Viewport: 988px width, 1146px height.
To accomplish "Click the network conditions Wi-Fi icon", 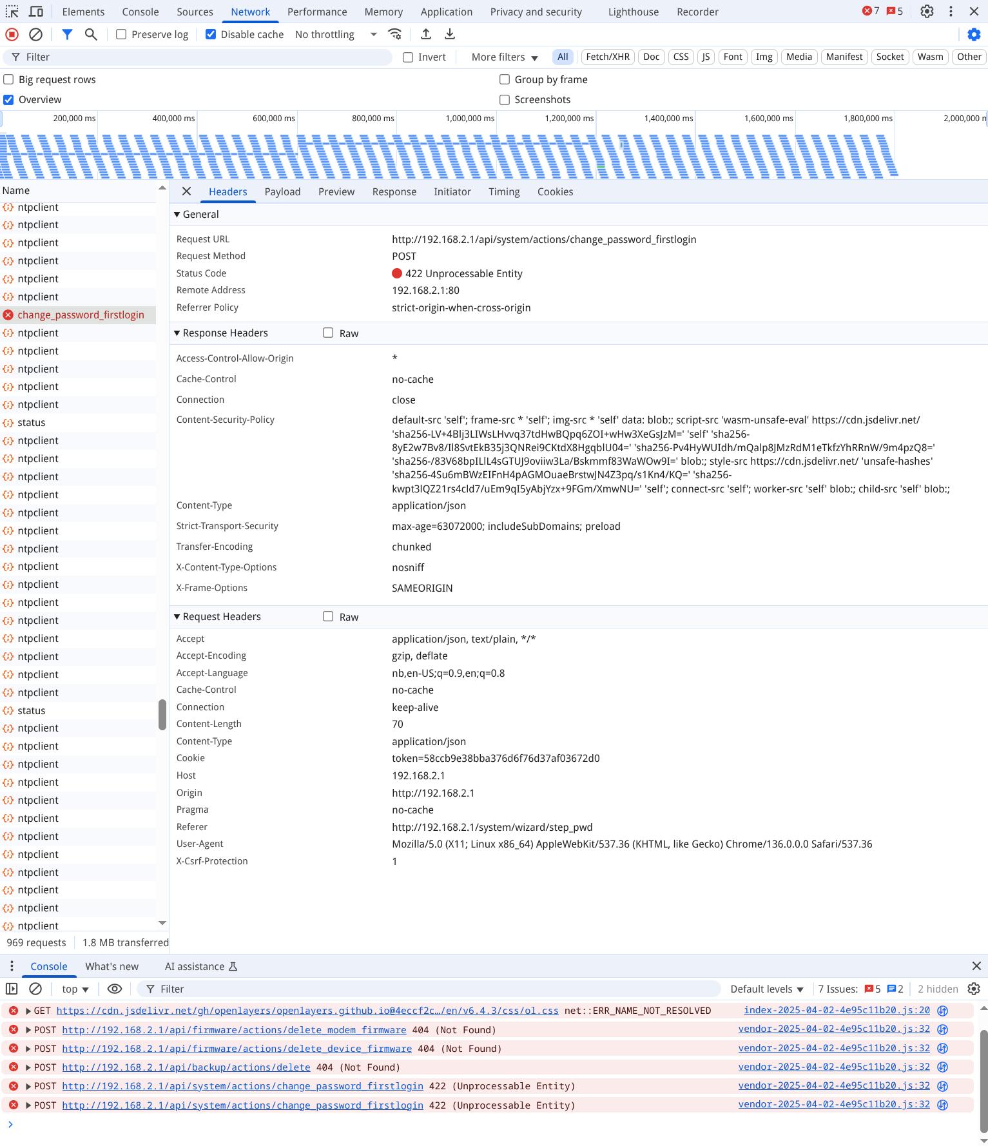I will click(x=395, y=35).
